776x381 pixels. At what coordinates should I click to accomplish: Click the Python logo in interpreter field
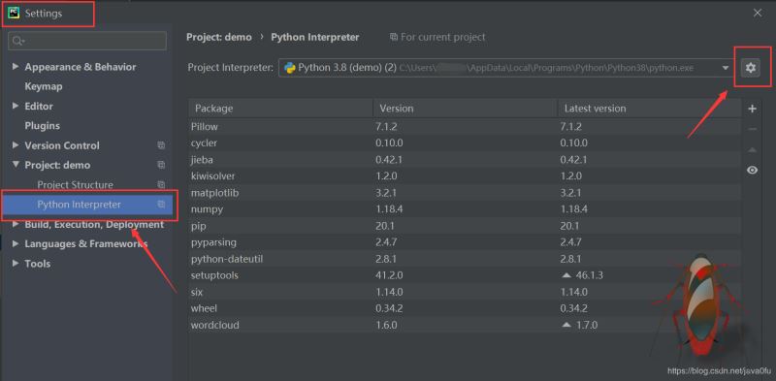(290, 68)
